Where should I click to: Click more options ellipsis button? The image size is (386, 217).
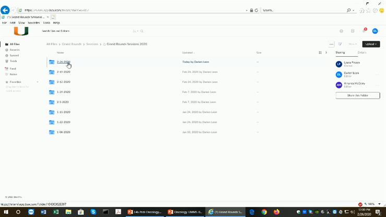[x=331, y=44]
